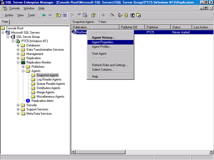This screenshot has width=214, height=160.
Task: Click the Help toolbar icon
Action: [93, 15]
